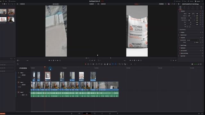
Task: Click the Zoom X value field
Action: point(189,14)
